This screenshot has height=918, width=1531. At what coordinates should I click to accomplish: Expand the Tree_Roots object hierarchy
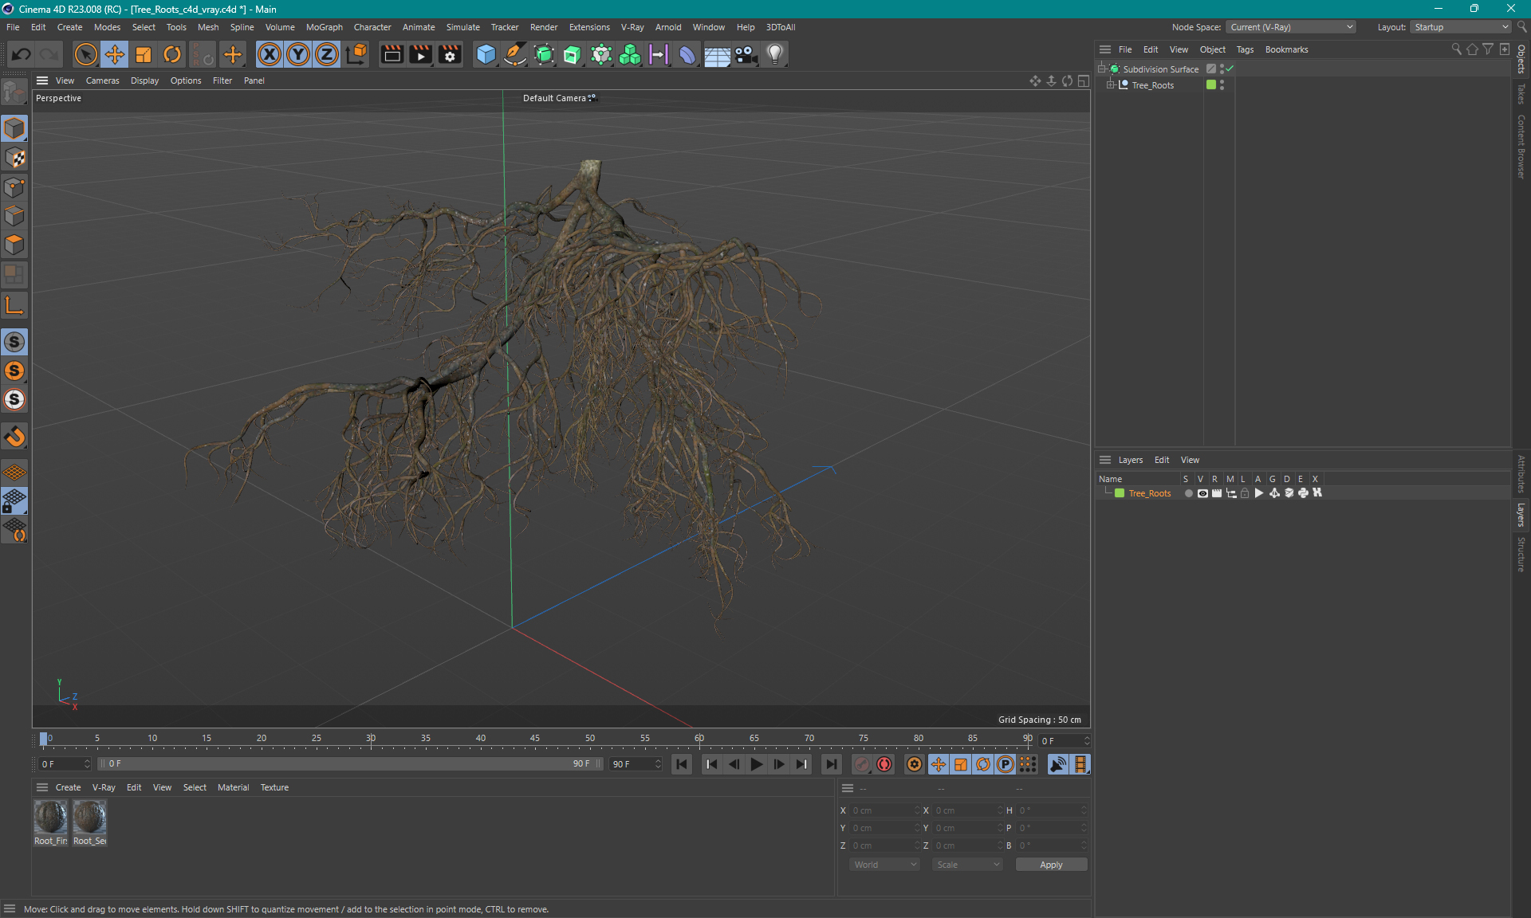(1111, 85)
